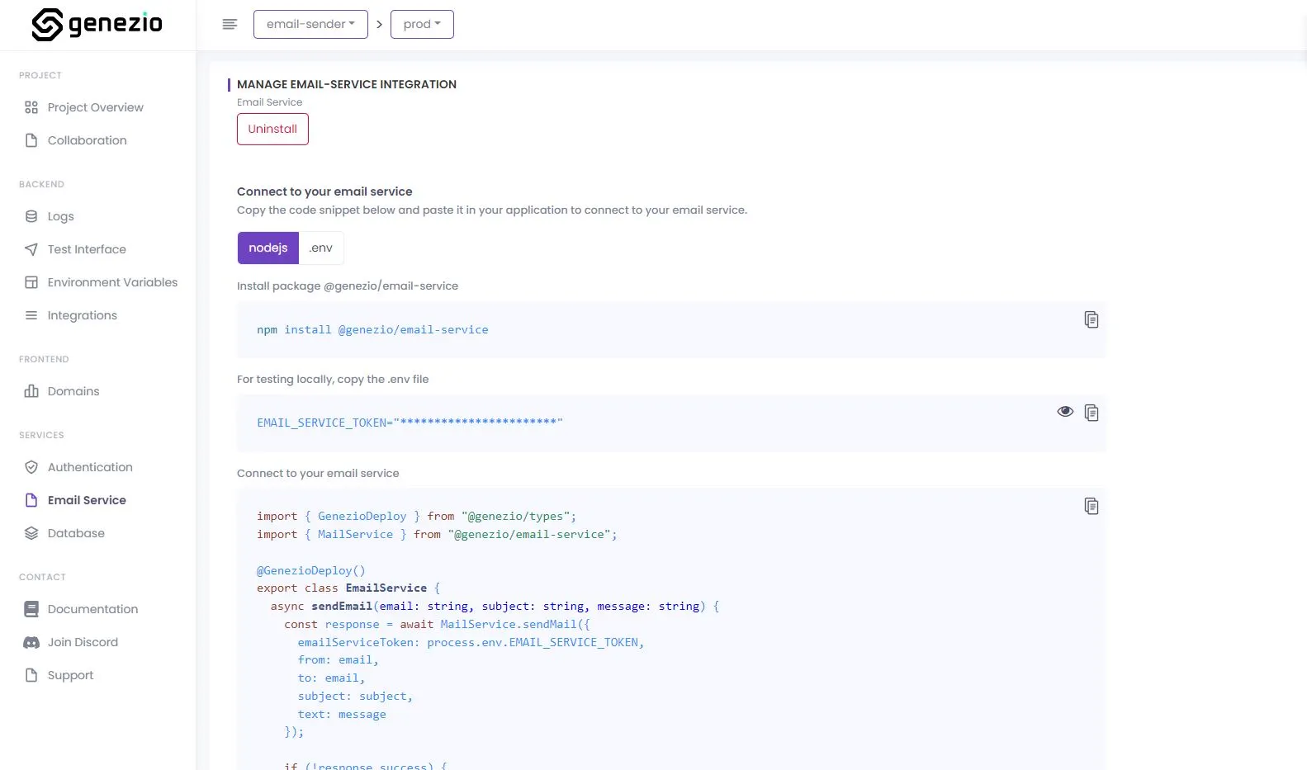Open Documentation

pyautogui.click(x=92, y=609)
